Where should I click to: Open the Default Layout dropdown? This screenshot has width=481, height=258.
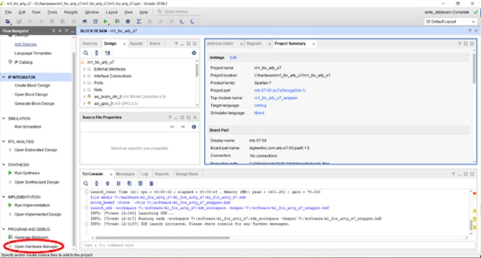pyautogui.click(x=450, y=21)
